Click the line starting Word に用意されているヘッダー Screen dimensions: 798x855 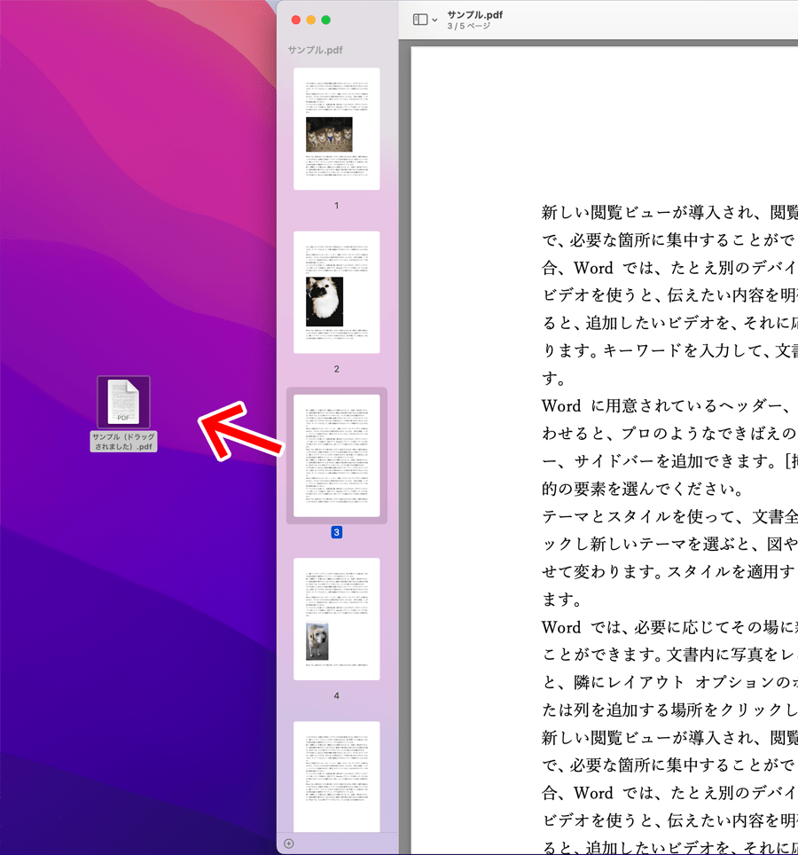pyautogui.click(x=669, y=405)
